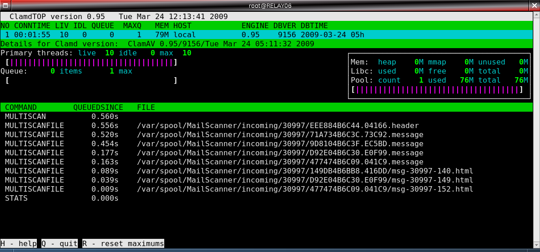Click file path 71A734B6C3C.73C92.message
The image size is (540, 252).
[x=280, y=134]
